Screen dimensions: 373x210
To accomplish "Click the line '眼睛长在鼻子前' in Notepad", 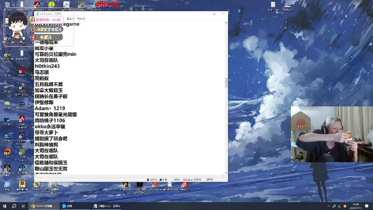I will pos(51,97).
